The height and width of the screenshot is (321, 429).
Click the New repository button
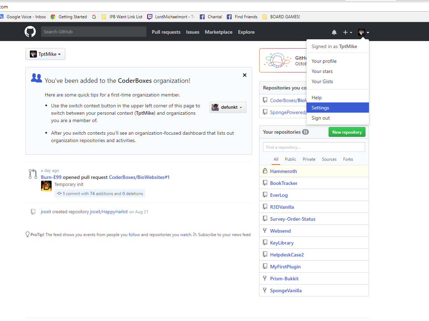[347, 132]
